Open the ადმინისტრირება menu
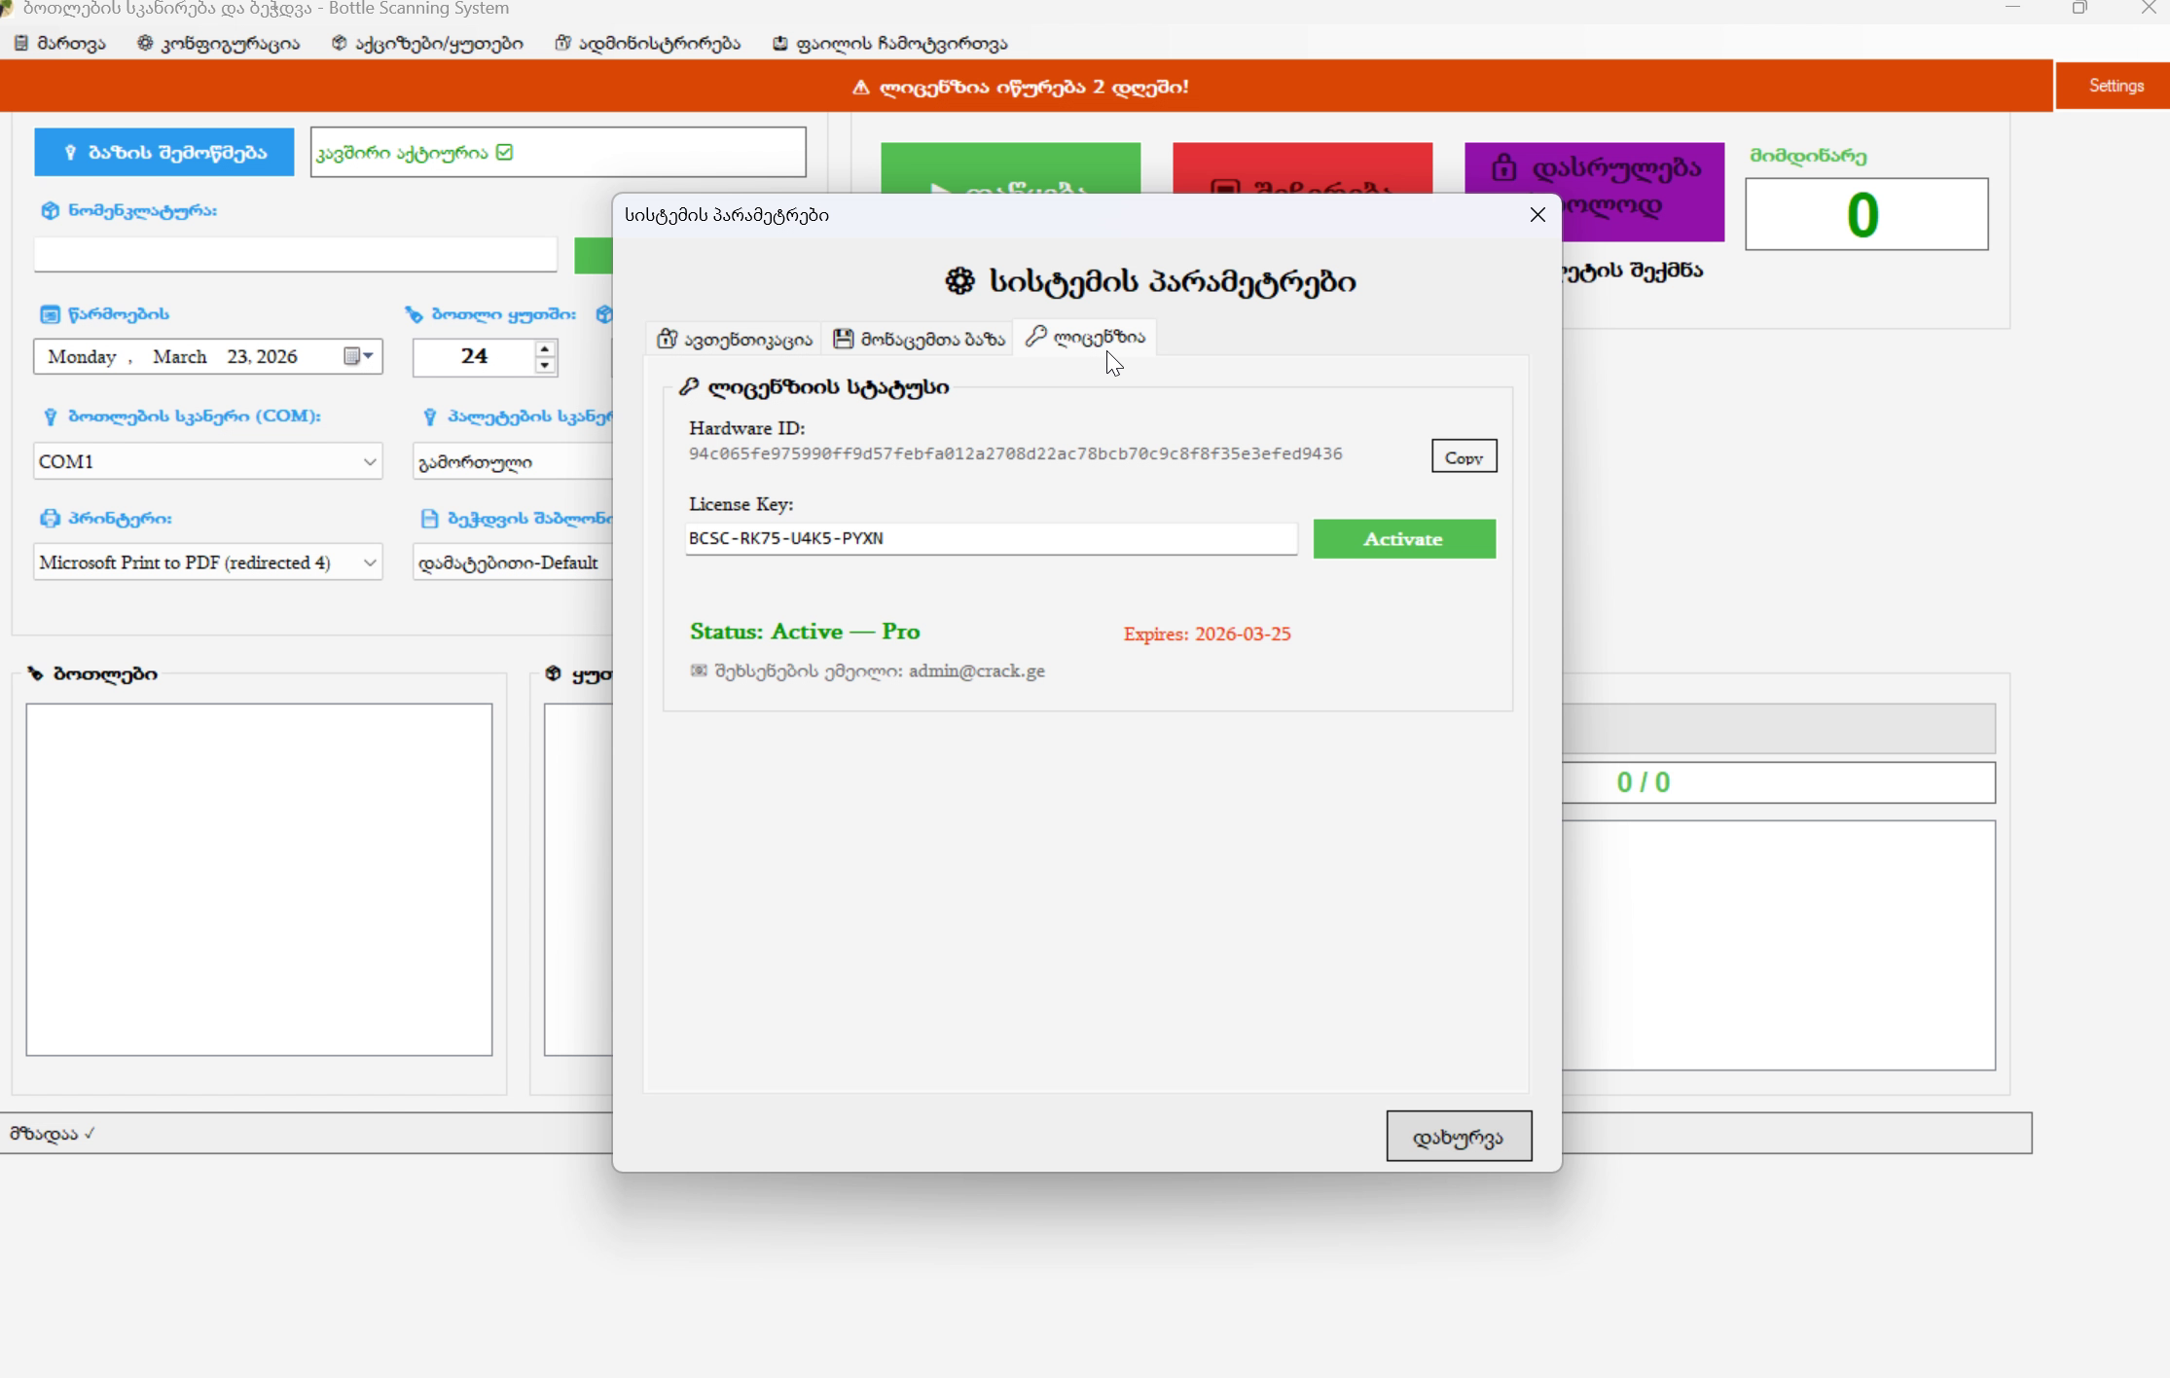Screen dimensions: 2170x1378 [x=647, y=43]
